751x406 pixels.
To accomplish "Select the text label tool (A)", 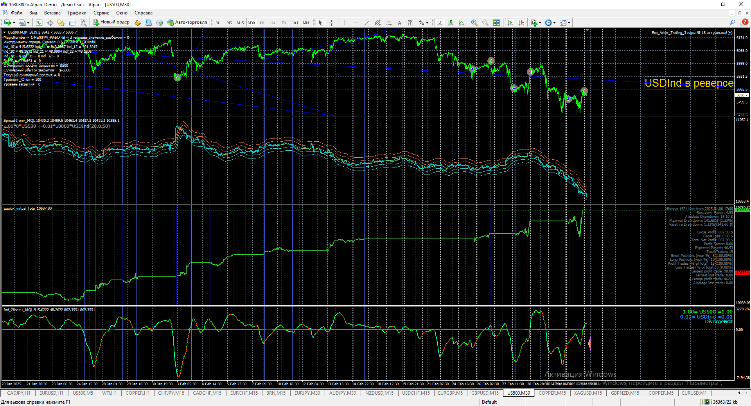I will 399,23.
